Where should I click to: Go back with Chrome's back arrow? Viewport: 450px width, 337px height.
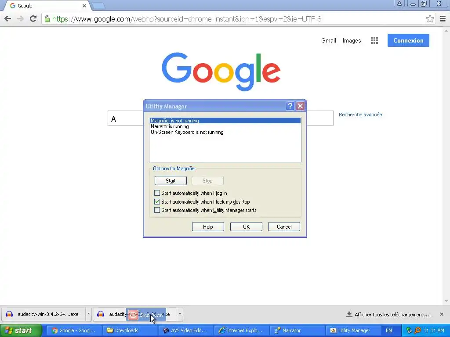tap(8, 19)
